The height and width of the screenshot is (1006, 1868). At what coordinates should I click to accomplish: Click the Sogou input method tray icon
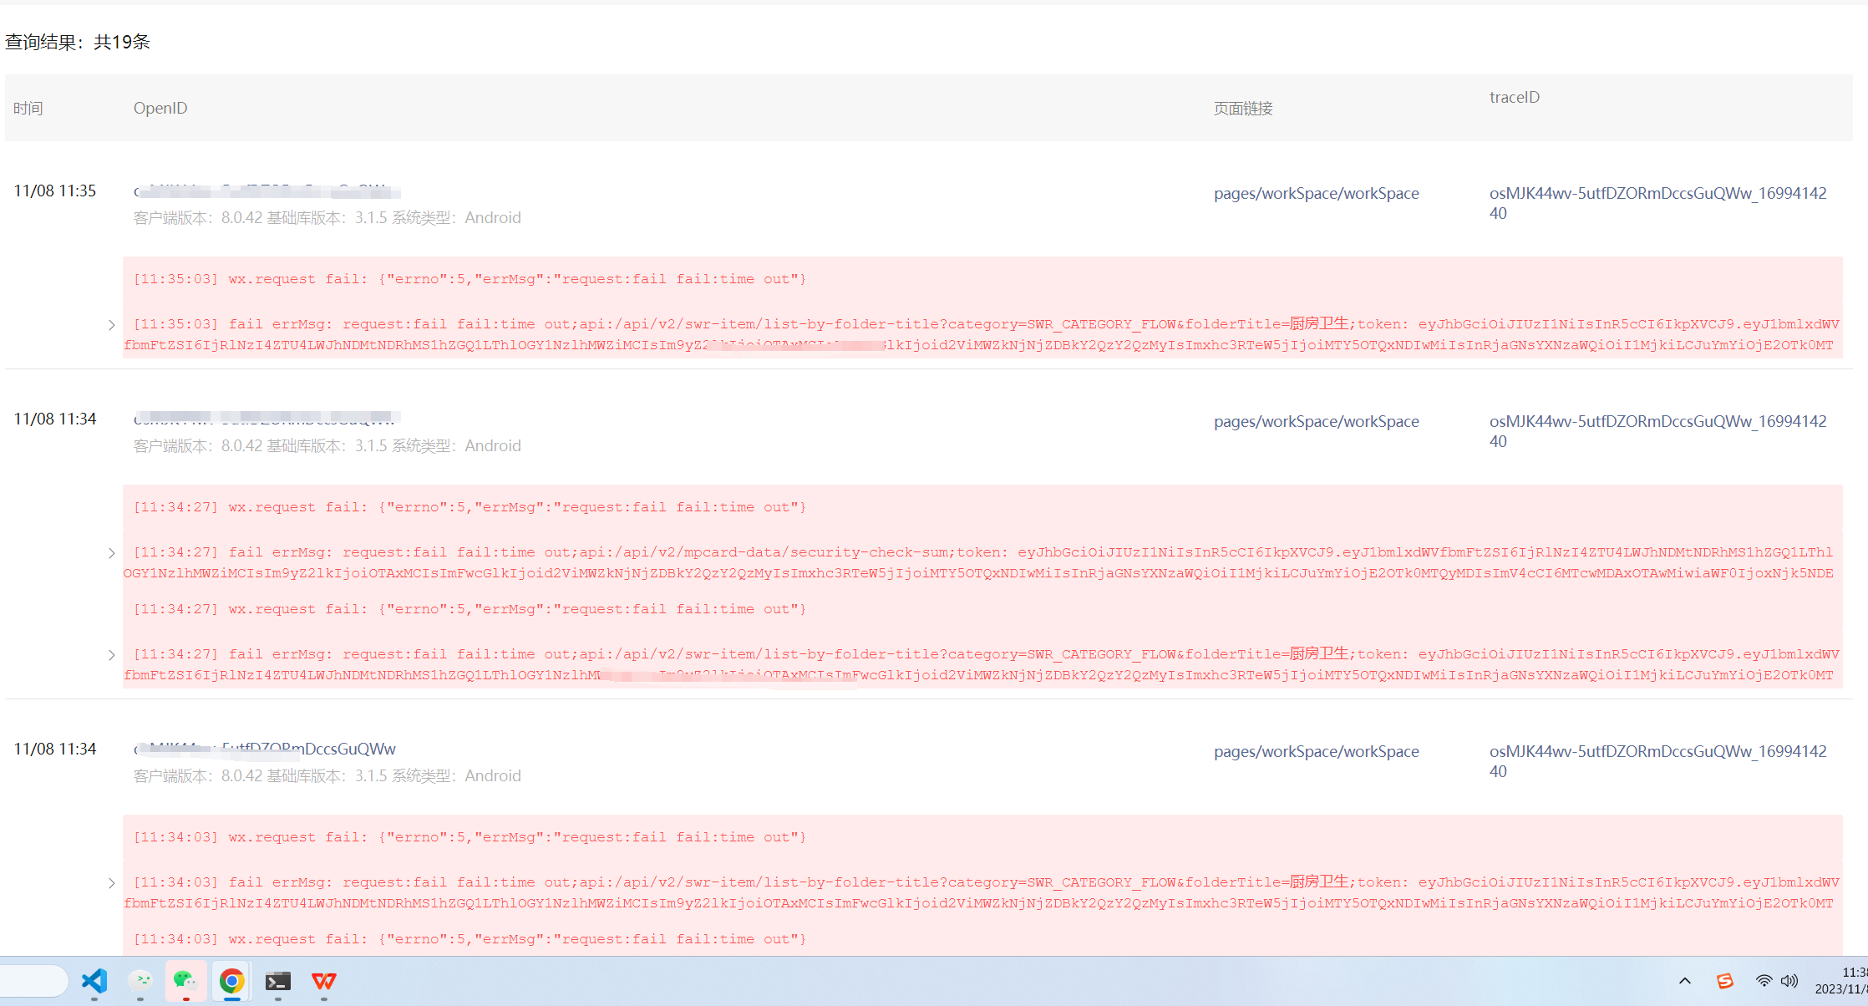coord(1725,981)
